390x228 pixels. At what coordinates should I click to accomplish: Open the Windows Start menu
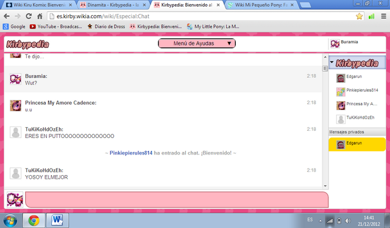point(10,221)
